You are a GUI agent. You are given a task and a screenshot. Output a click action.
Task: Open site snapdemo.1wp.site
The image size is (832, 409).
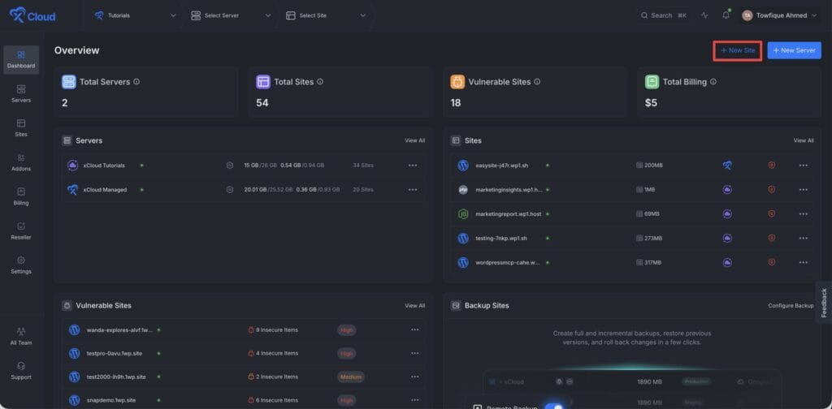pos(110,400)
